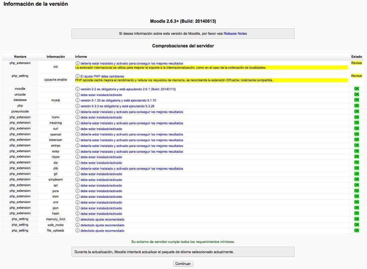367x269 pixels.
Task: Click the 'Durante la actualización' notice text
Action: pyautogui.click(x=154, y=252)
